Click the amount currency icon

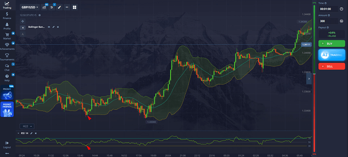coord(341,21)
